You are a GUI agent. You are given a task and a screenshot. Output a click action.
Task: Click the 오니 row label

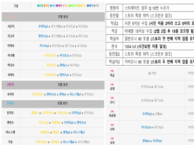(112, 102)
